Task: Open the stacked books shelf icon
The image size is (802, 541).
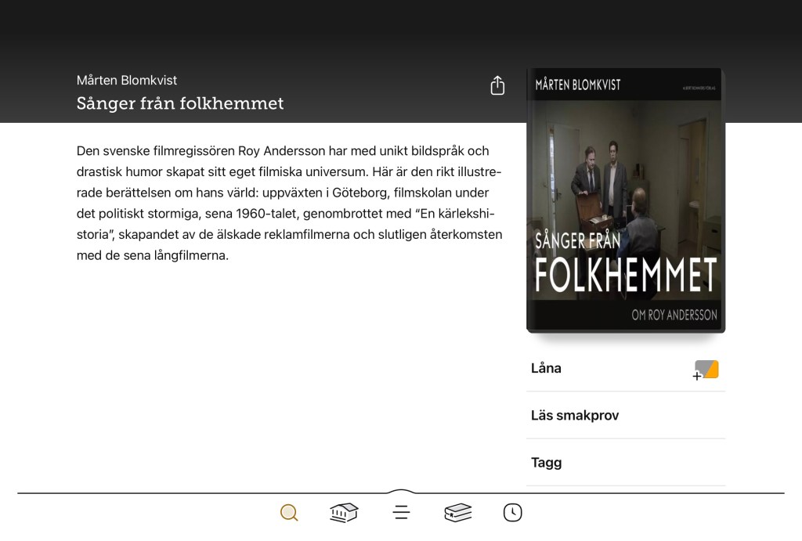Action: [458, 513]
